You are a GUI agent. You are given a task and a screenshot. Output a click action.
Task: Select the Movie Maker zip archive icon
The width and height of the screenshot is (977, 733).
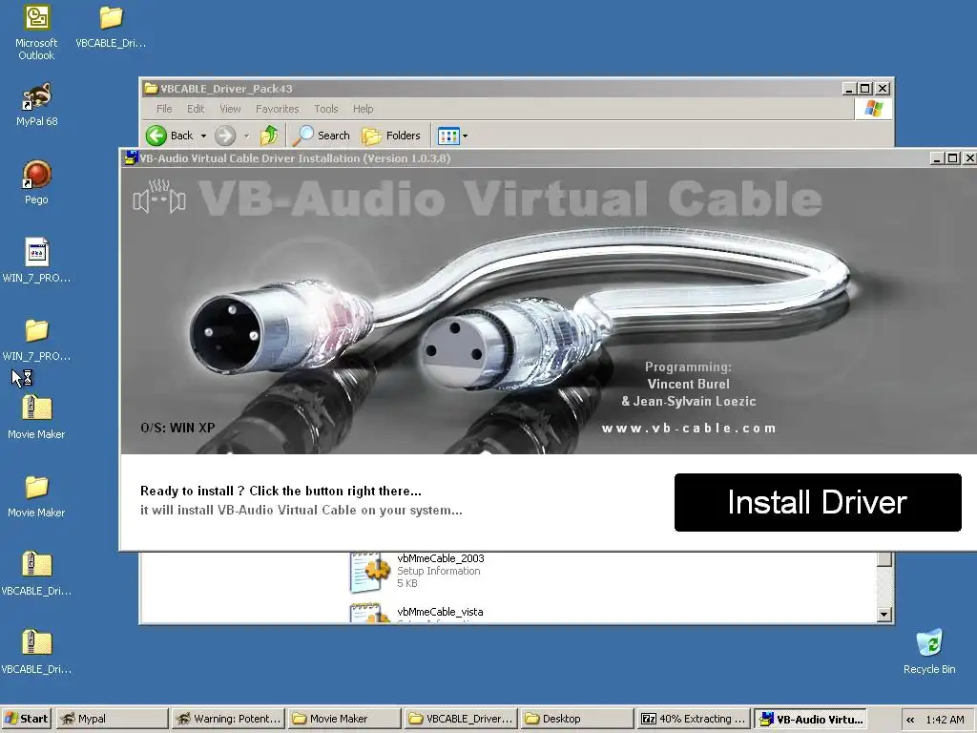tap(37, 418)
